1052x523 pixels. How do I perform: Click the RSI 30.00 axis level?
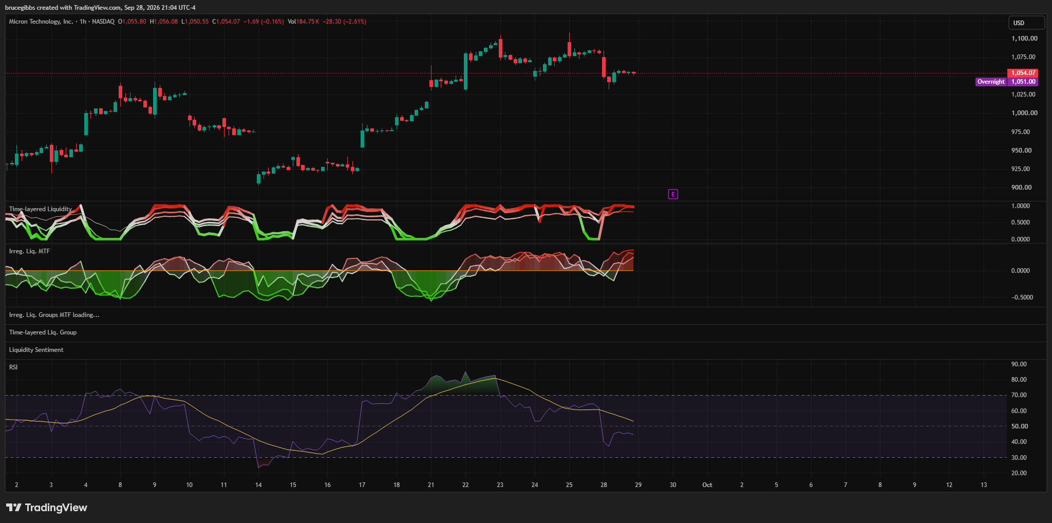(1019, 458)
